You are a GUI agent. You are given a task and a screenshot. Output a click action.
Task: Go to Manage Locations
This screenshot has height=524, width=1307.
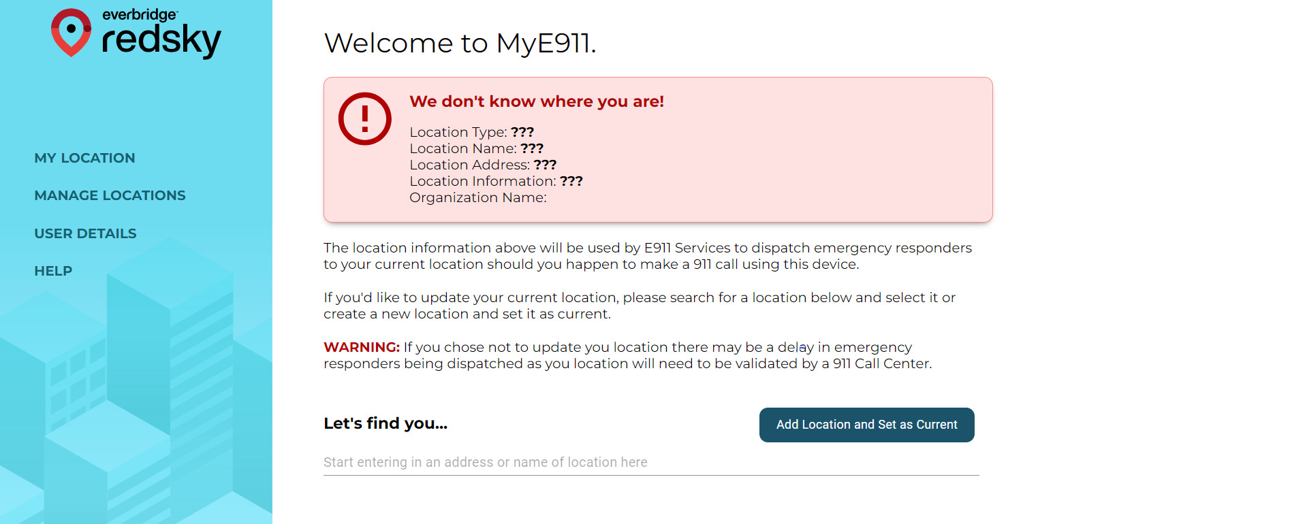pos(110,195)
